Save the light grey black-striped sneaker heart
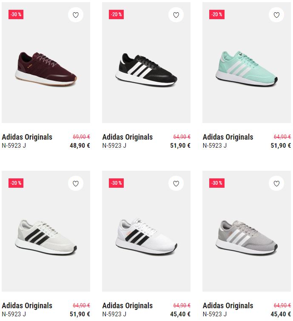This screenshot has height=321, width=293. 76,183
